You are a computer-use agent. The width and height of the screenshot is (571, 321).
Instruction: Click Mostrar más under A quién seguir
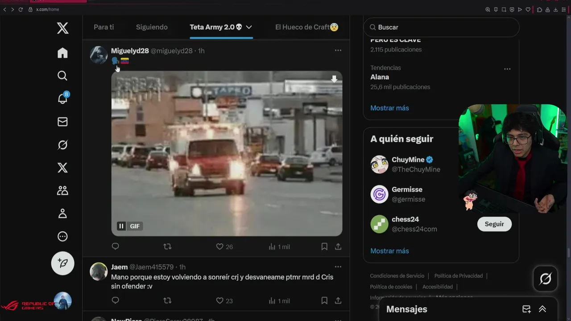click(389, 251)
